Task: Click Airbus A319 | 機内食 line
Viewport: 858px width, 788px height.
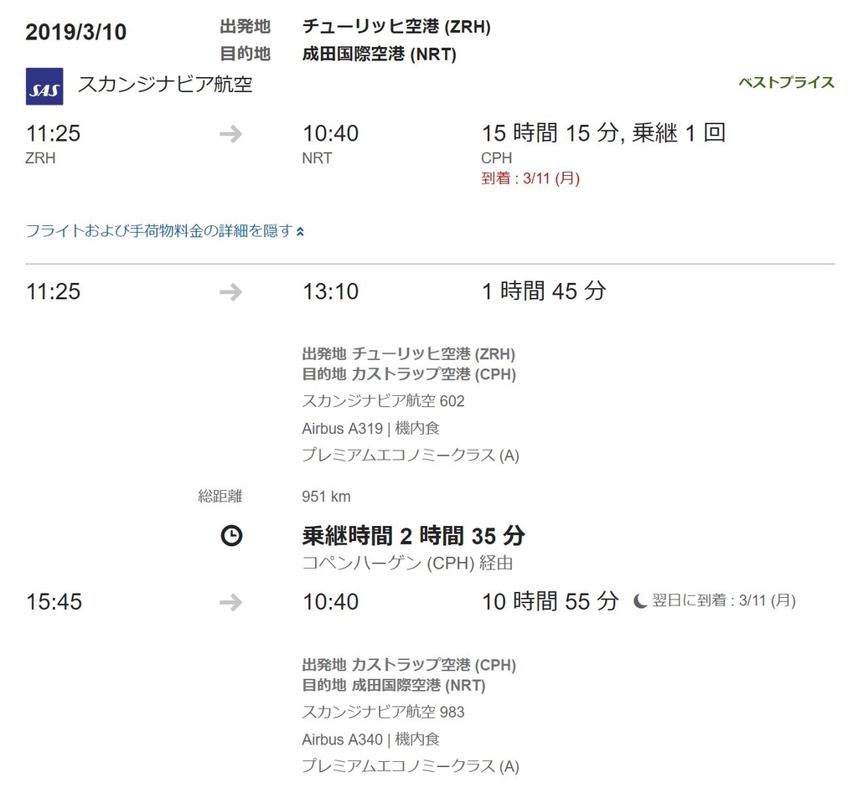Action: [x=370, y=428]
